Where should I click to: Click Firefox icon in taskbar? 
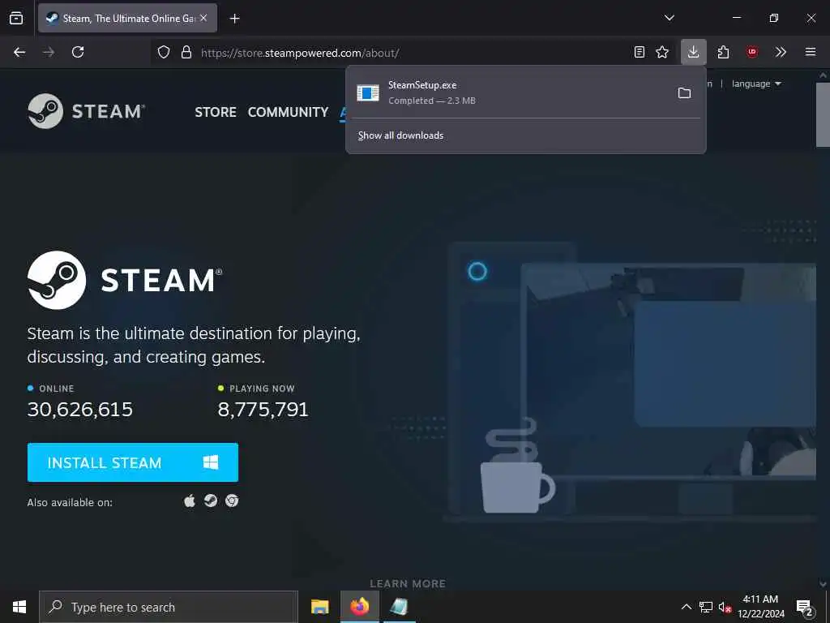coord(359,607)
